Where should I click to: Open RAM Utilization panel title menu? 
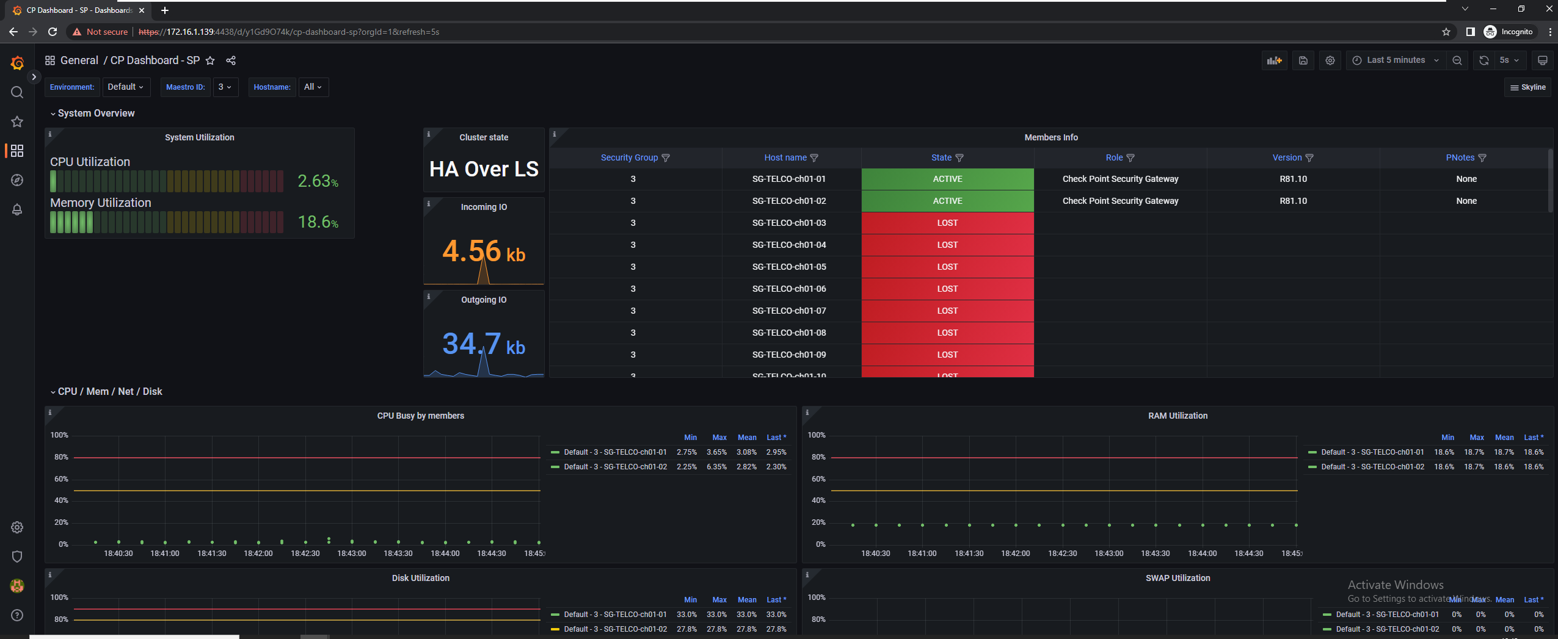(x=1178, y=416)
